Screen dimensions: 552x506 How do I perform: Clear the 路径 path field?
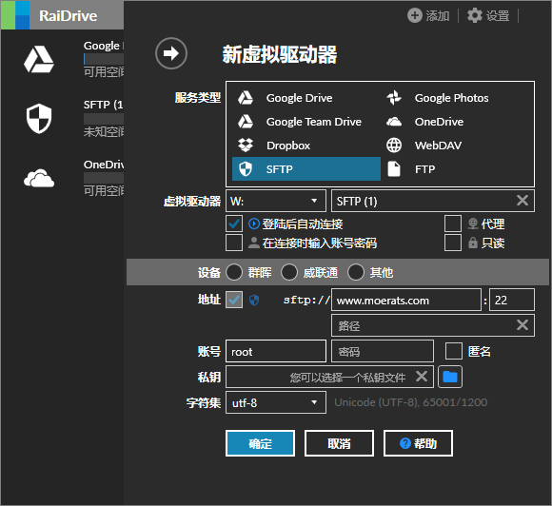(522, 324)
